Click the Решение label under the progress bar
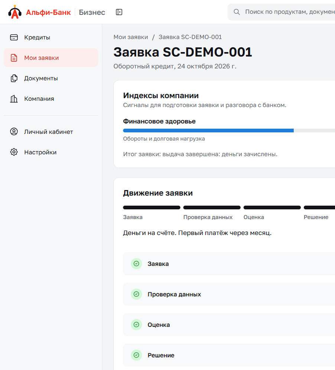This screenshot has width=335, height=370. pyautogui.click(x=316, y=217)
